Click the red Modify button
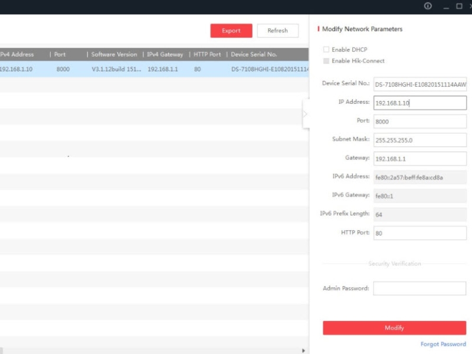This screenshot has width=472, height=354. (394, 328)
